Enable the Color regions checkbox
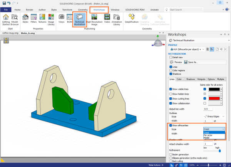231x167 pixels. tap(171, 70)
